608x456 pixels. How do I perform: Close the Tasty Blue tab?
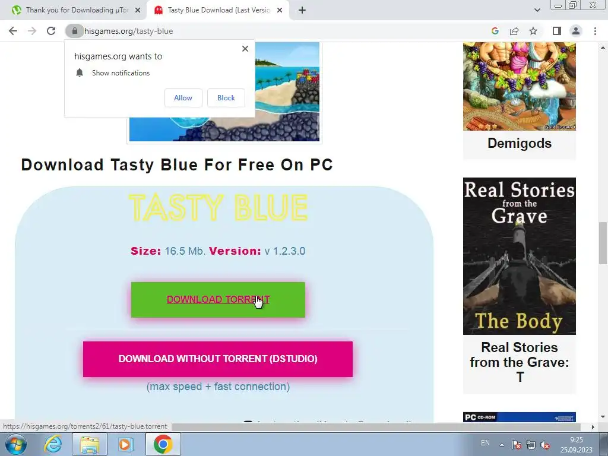[x=280, y=10]
